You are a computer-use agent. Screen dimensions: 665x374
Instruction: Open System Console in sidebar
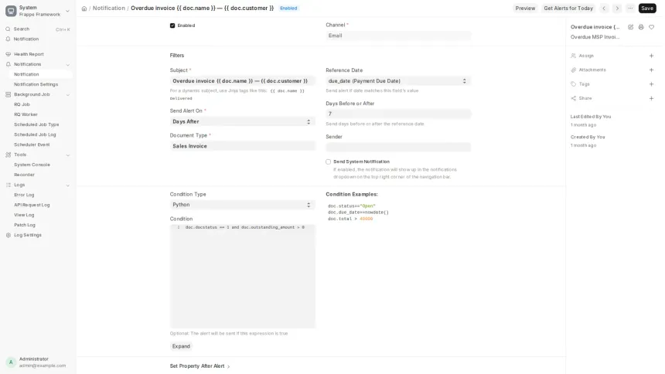pos(32,165)
